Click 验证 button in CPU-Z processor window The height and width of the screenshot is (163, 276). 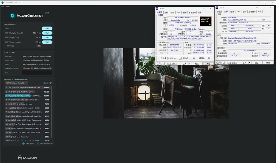[197, 64]
